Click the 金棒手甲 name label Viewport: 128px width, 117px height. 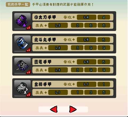(x=43, y=84)
